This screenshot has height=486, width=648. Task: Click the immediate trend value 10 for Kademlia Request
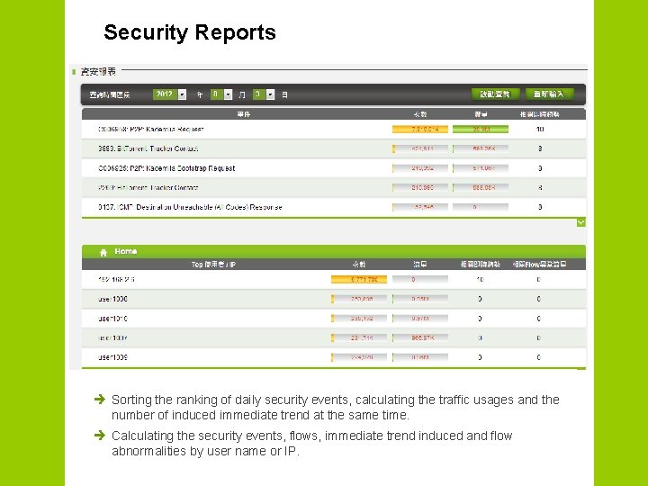[x=540, y=130]
